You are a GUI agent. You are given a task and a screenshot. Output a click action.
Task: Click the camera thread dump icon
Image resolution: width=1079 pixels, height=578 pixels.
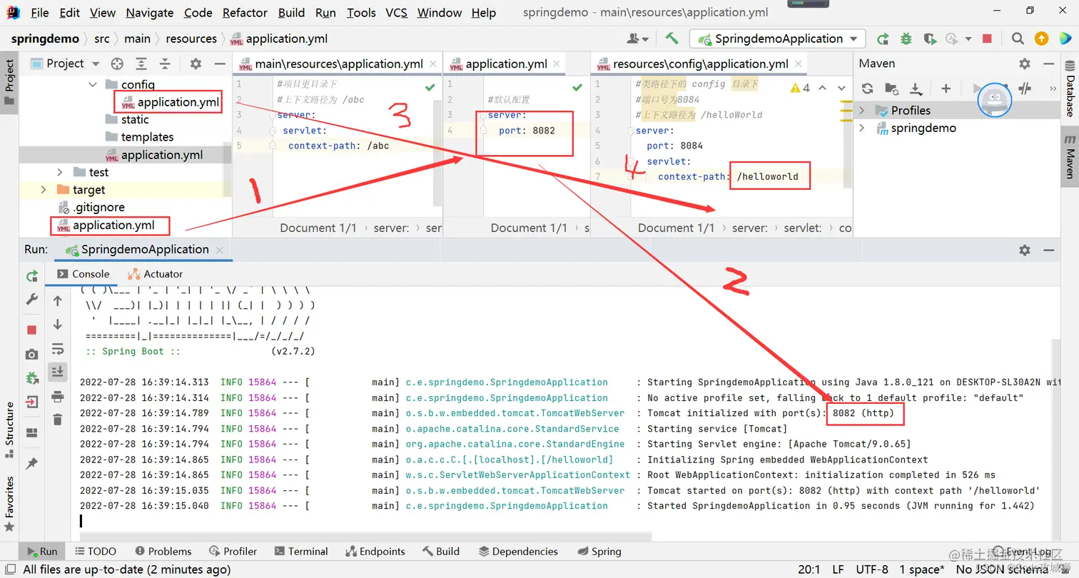click(31, 355)
